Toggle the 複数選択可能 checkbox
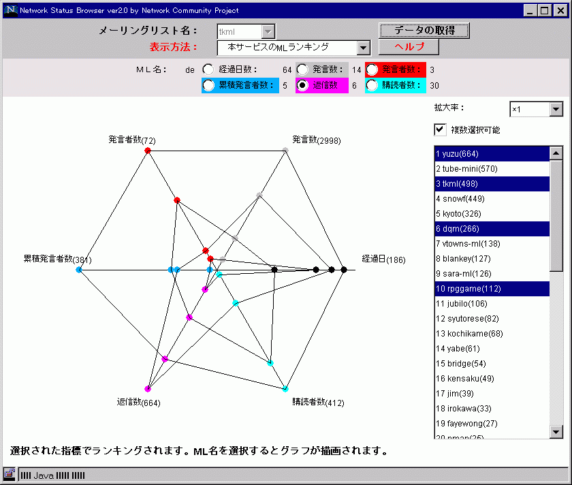The image size is (572, 485). 440,129
